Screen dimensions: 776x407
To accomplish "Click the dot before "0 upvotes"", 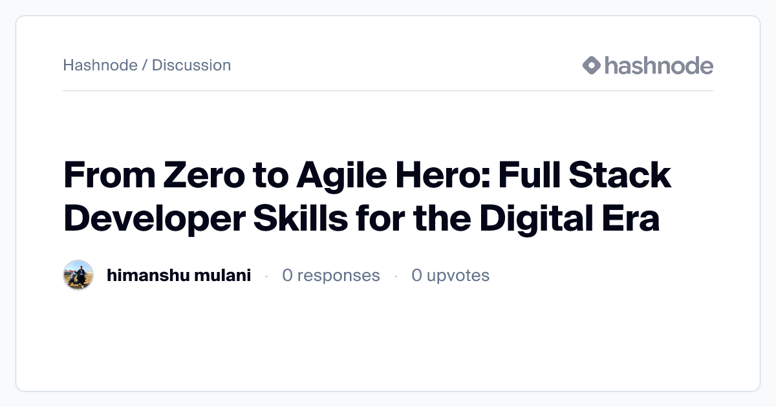I will click(x=396, y=276).
